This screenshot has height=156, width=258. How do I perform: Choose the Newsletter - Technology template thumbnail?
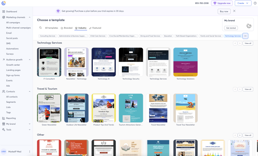coord(76,62)
